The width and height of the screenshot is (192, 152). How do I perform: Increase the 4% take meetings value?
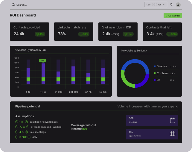[26, 132]
